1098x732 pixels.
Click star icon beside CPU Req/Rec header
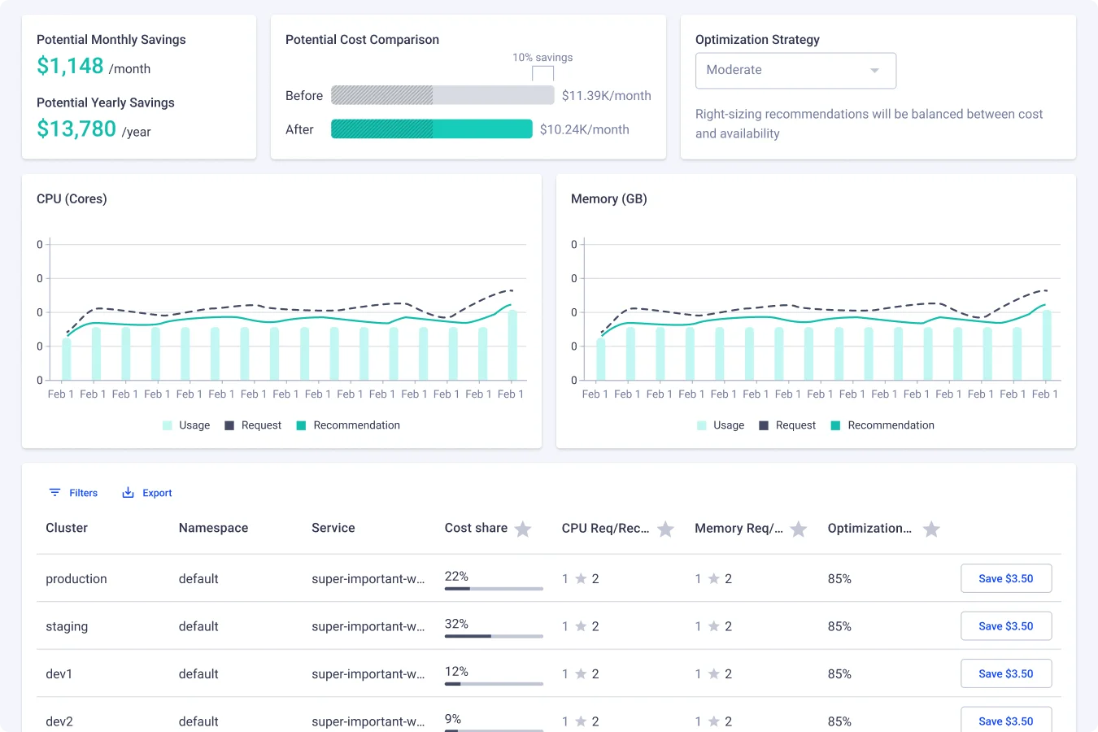665,529
